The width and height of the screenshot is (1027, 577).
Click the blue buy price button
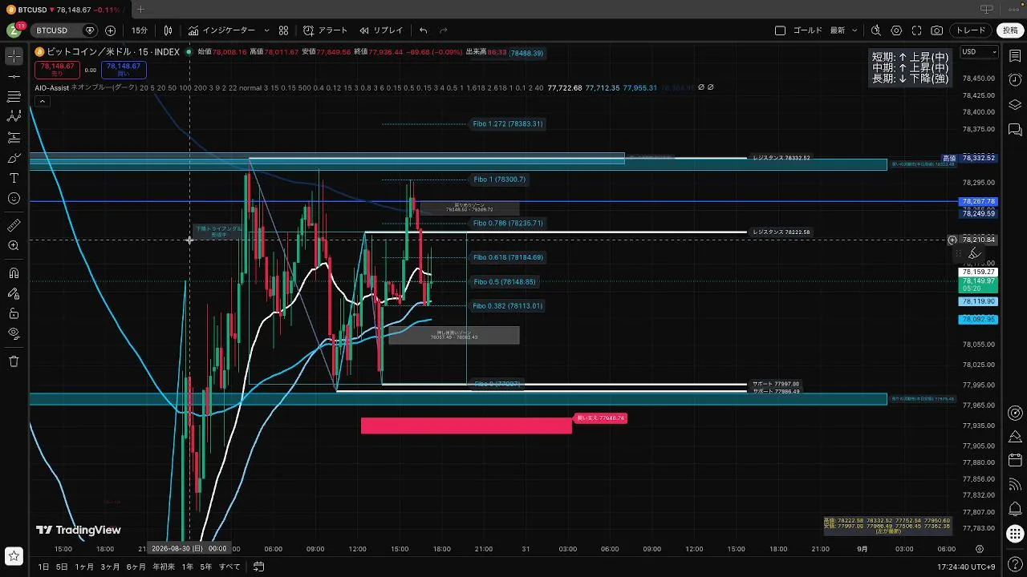(124, 70)
